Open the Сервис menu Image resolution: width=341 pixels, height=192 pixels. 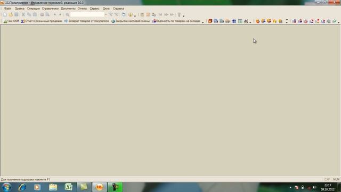click(x=94, y=9)
